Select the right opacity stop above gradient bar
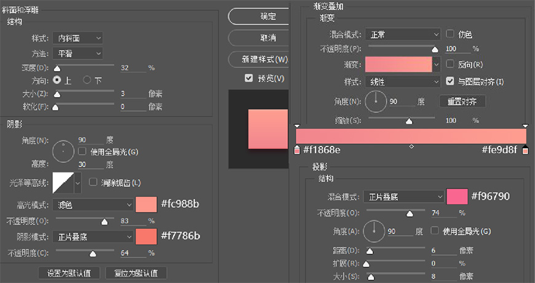The width and height of the screenshot is (535, 283). pos(525,126)
